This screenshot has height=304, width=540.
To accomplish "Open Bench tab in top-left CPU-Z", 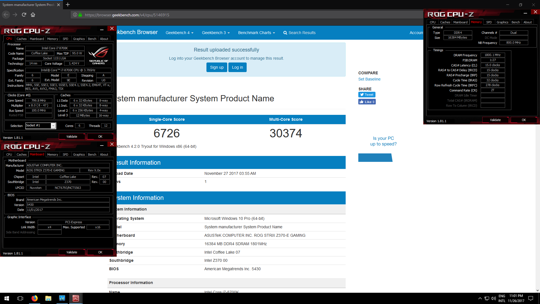I will pos(92,39).
